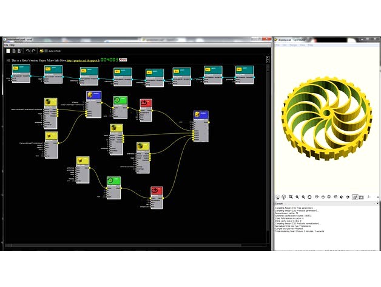The height and width of the screenshot is (287, 381).
Task: Select the lower green rotate node
Action: click(x=113, y=188)
